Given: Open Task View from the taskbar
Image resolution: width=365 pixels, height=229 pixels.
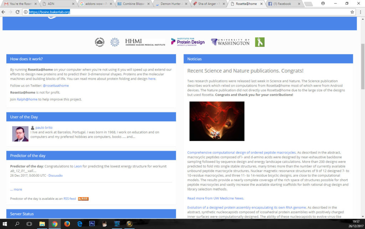Looking at the screenshot, I should click(x=29, y=224).
